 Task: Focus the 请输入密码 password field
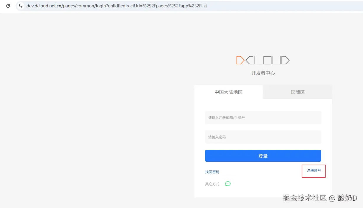pos(263,137)
